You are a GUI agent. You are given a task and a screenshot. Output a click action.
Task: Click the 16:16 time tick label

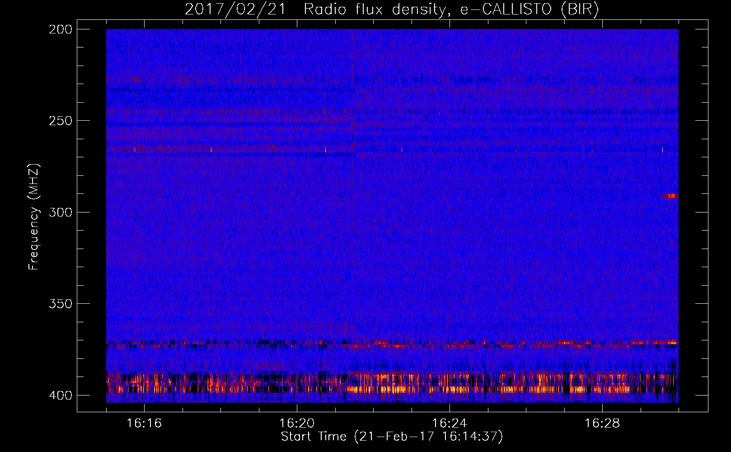click(144, 424)
